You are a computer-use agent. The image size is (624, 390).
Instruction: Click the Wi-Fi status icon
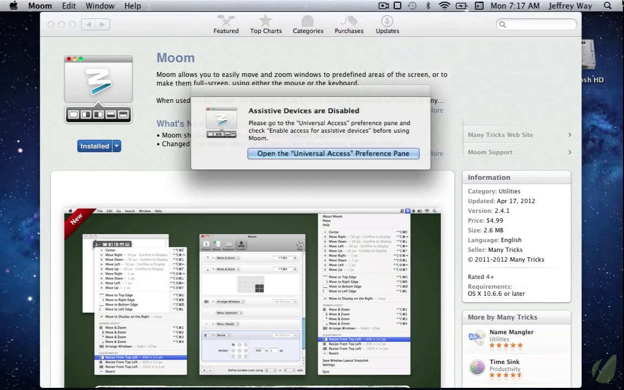coord(444,6)
